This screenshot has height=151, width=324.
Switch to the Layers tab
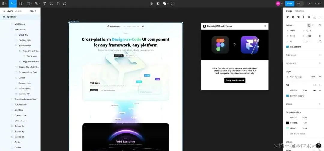pos(10,11)
